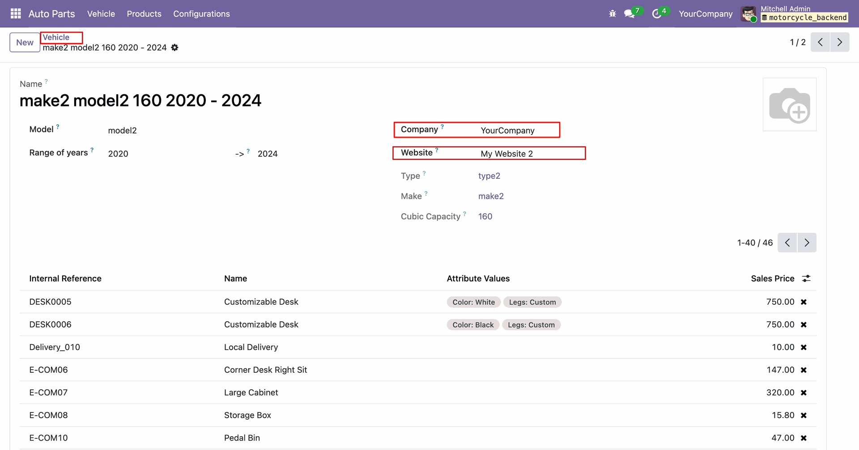The width and height of the screenshot is (859, 450).
Task: Open the YourCompany company switcher
Action: [706, 14]
